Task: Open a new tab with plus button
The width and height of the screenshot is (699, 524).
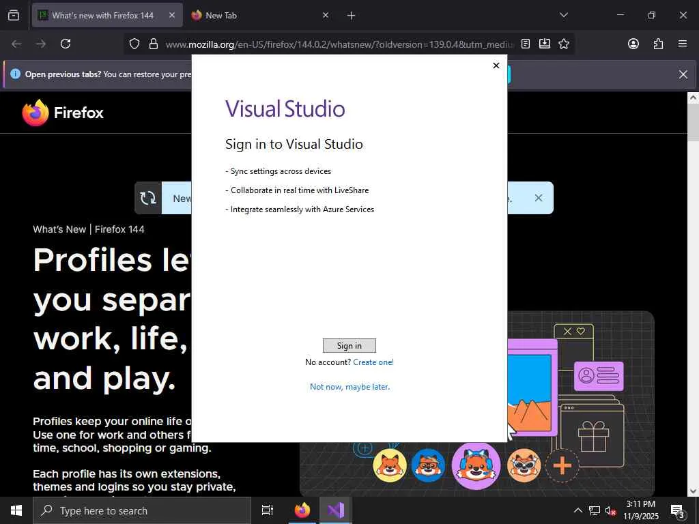Action: (351, 16)
